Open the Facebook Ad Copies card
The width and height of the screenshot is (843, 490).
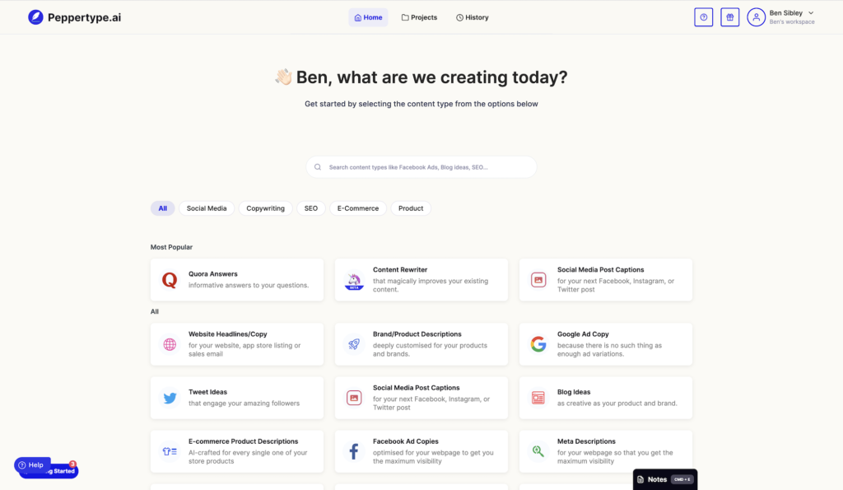(421, 451)
